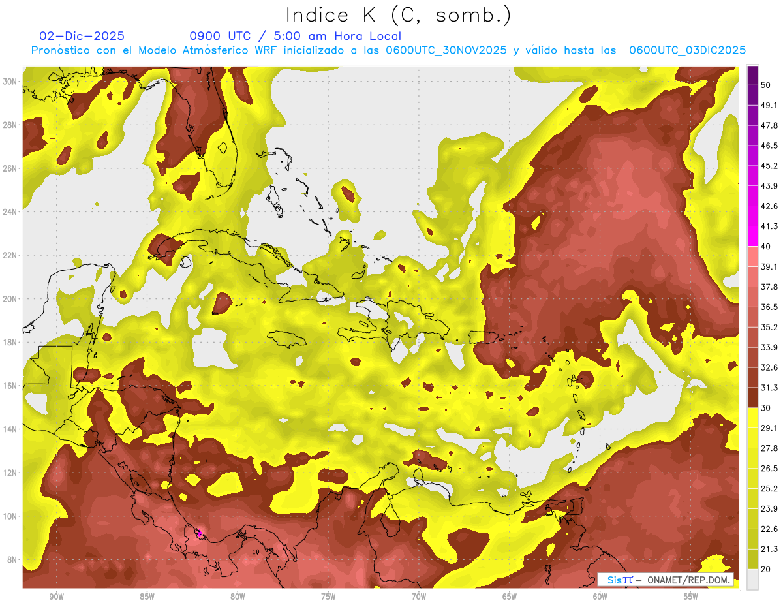Click colorbar label "47.8"

[x=769, y=125]
